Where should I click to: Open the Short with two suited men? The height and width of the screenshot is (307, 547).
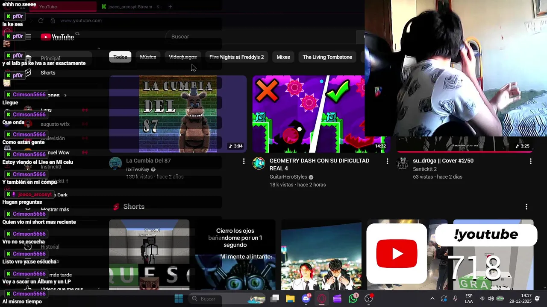[x=321, y=255]
